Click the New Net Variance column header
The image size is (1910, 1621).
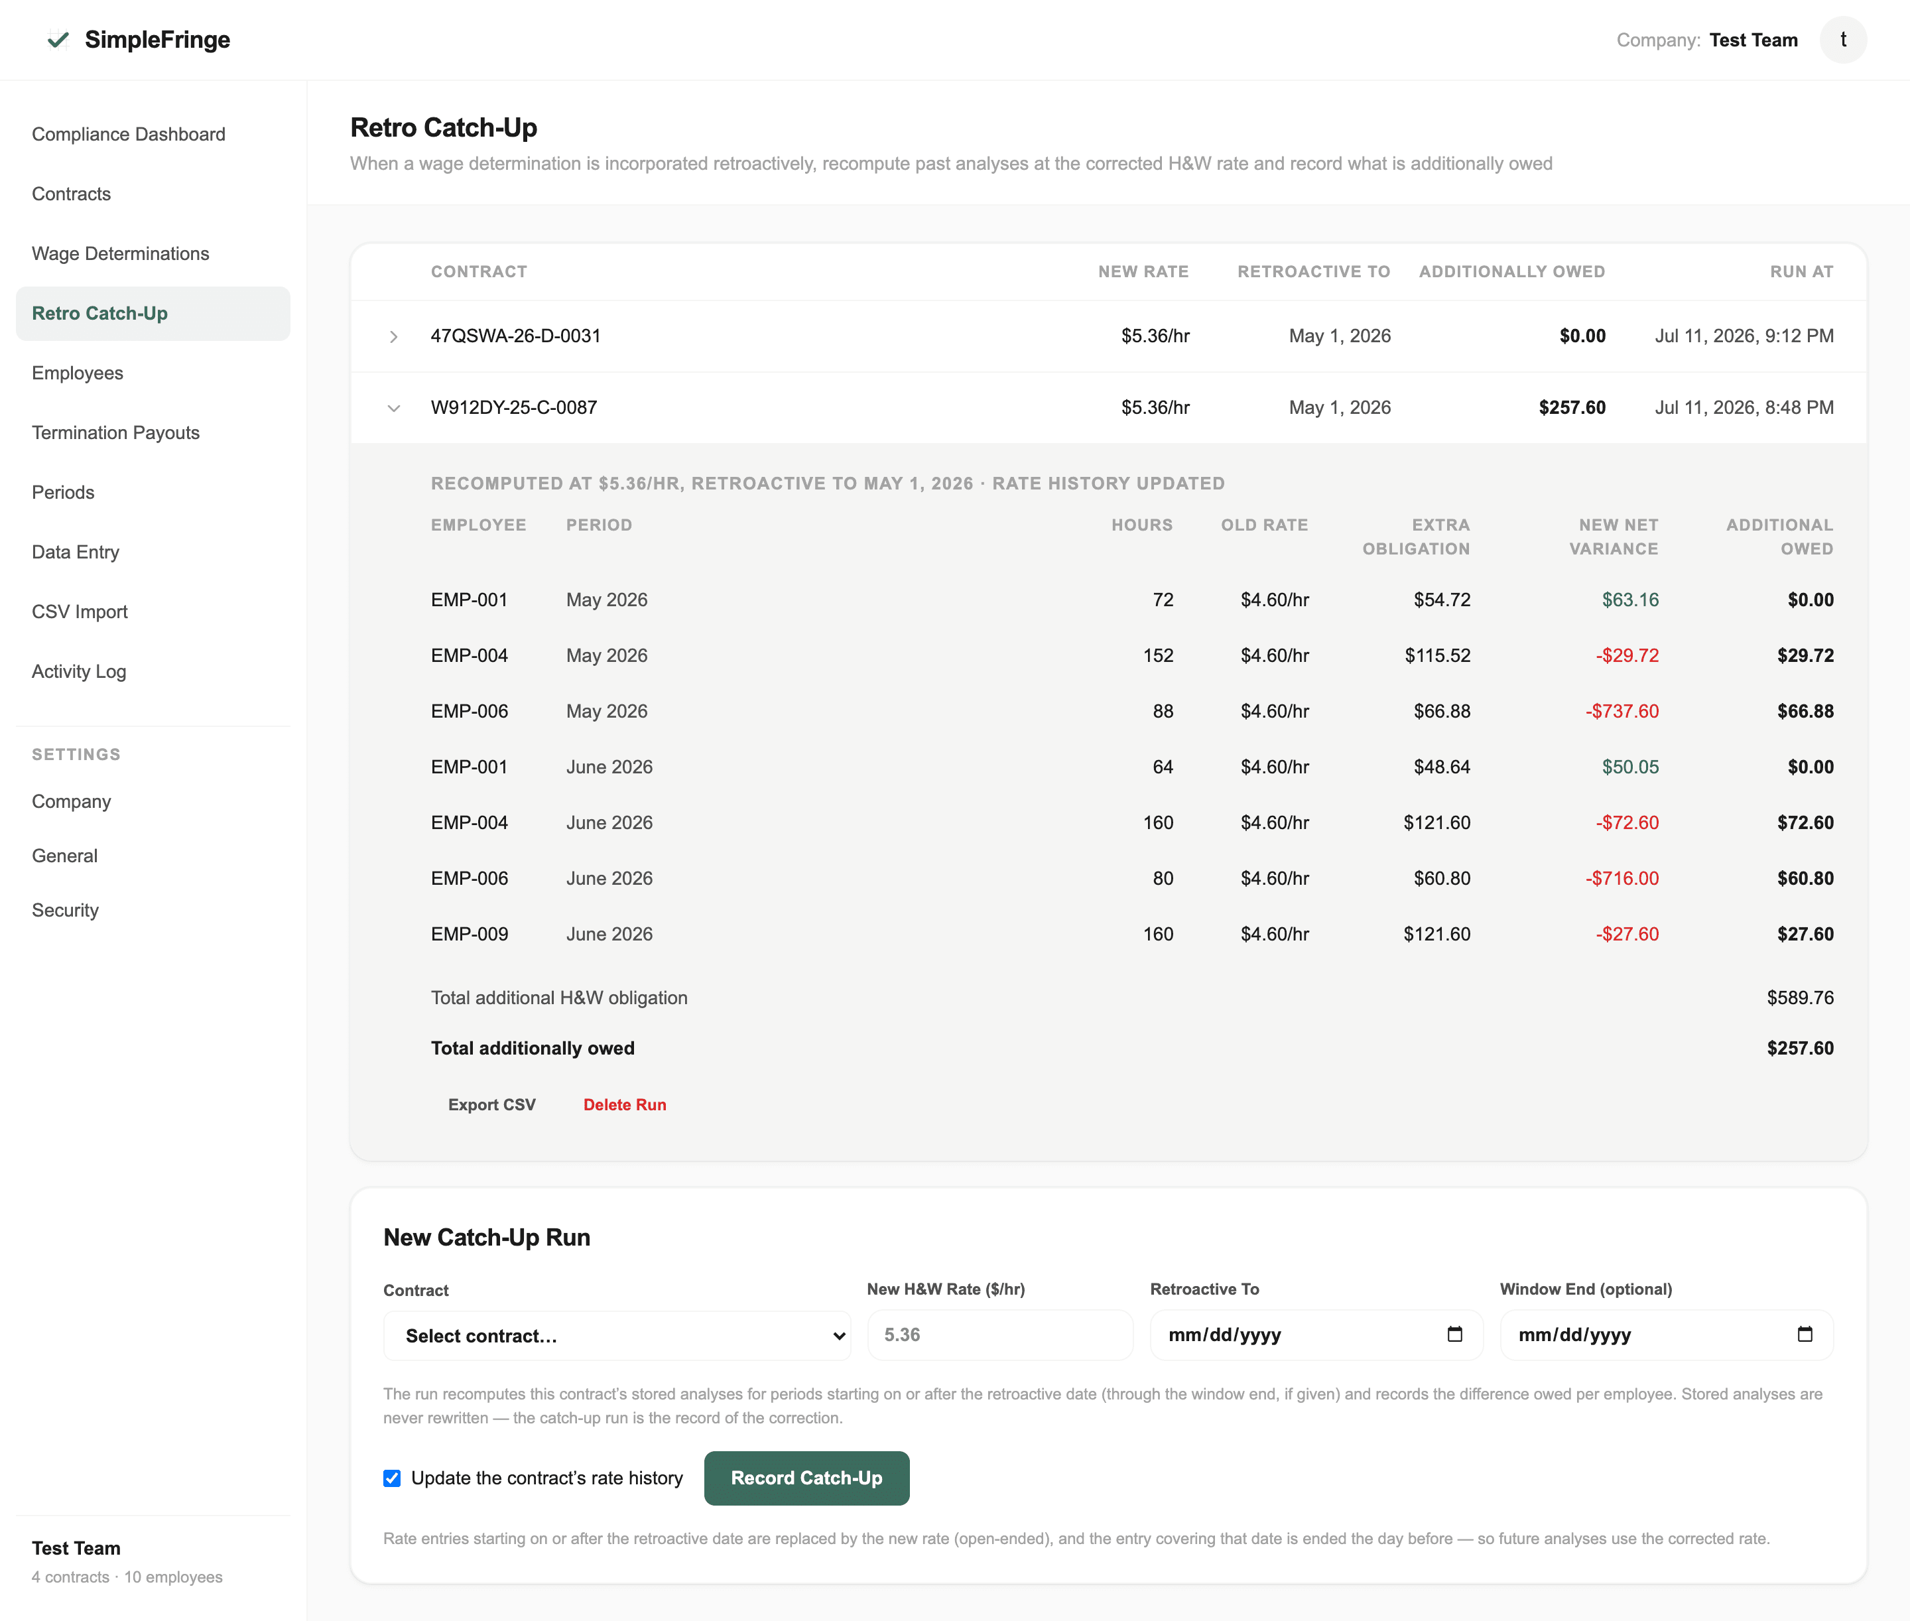[x=1614, y=537]
